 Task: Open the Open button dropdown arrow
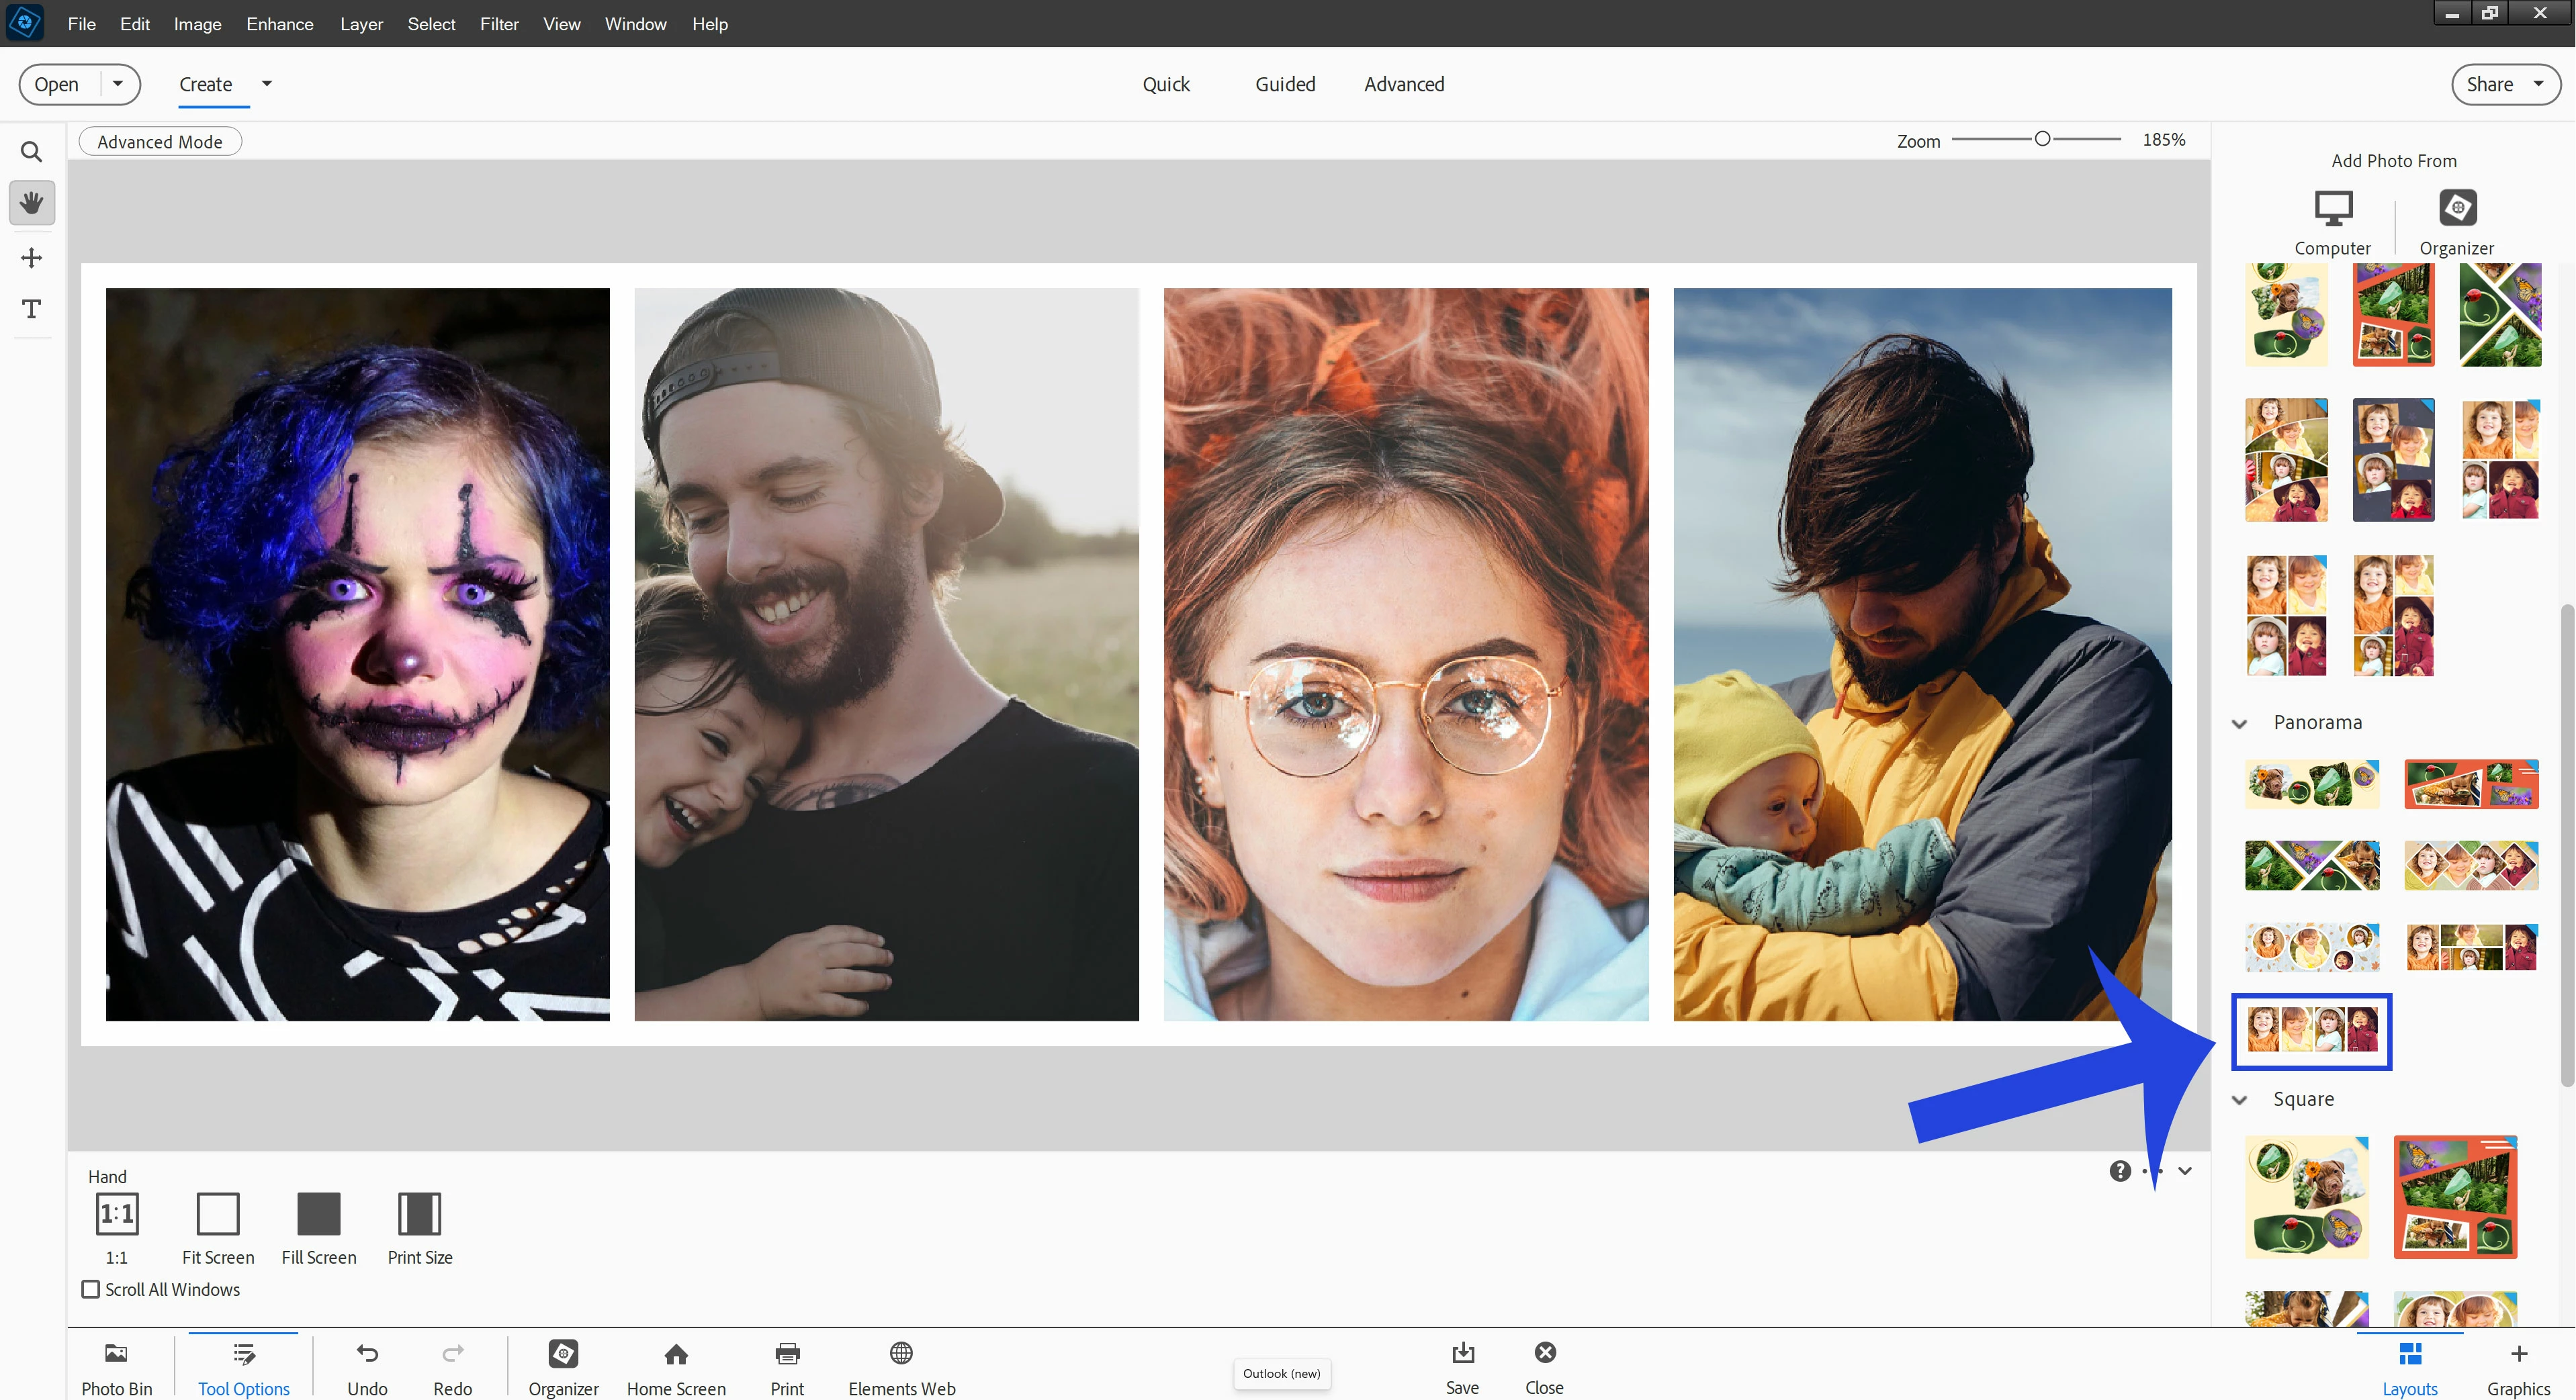[x=118, y=84]
